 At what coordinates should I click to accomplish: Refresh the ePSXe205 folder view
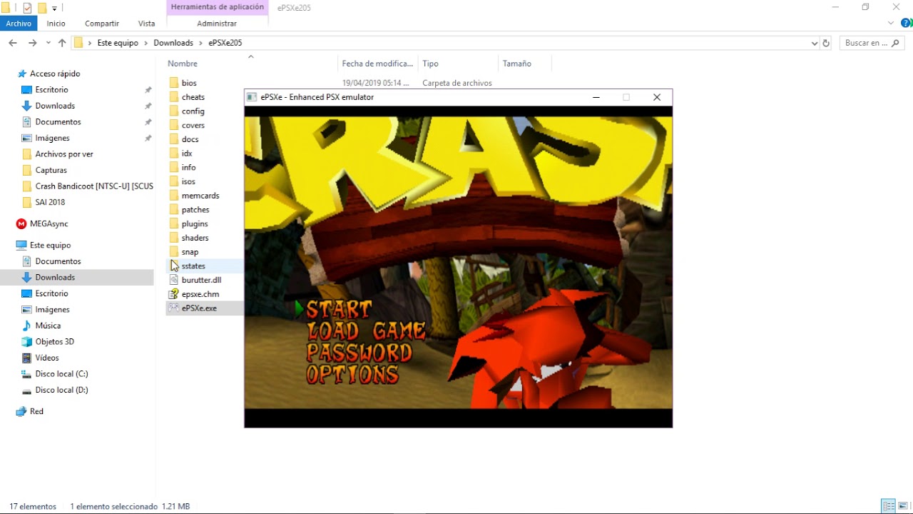tap(826, 43)
